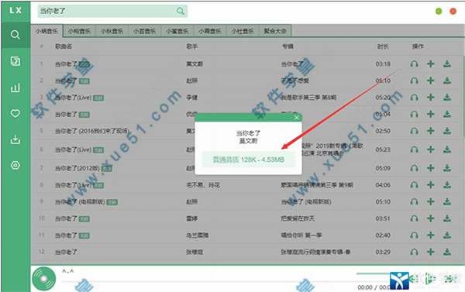Click the 歌手 column header
This screenshot has width=465, height=292.
coord(192,46)
